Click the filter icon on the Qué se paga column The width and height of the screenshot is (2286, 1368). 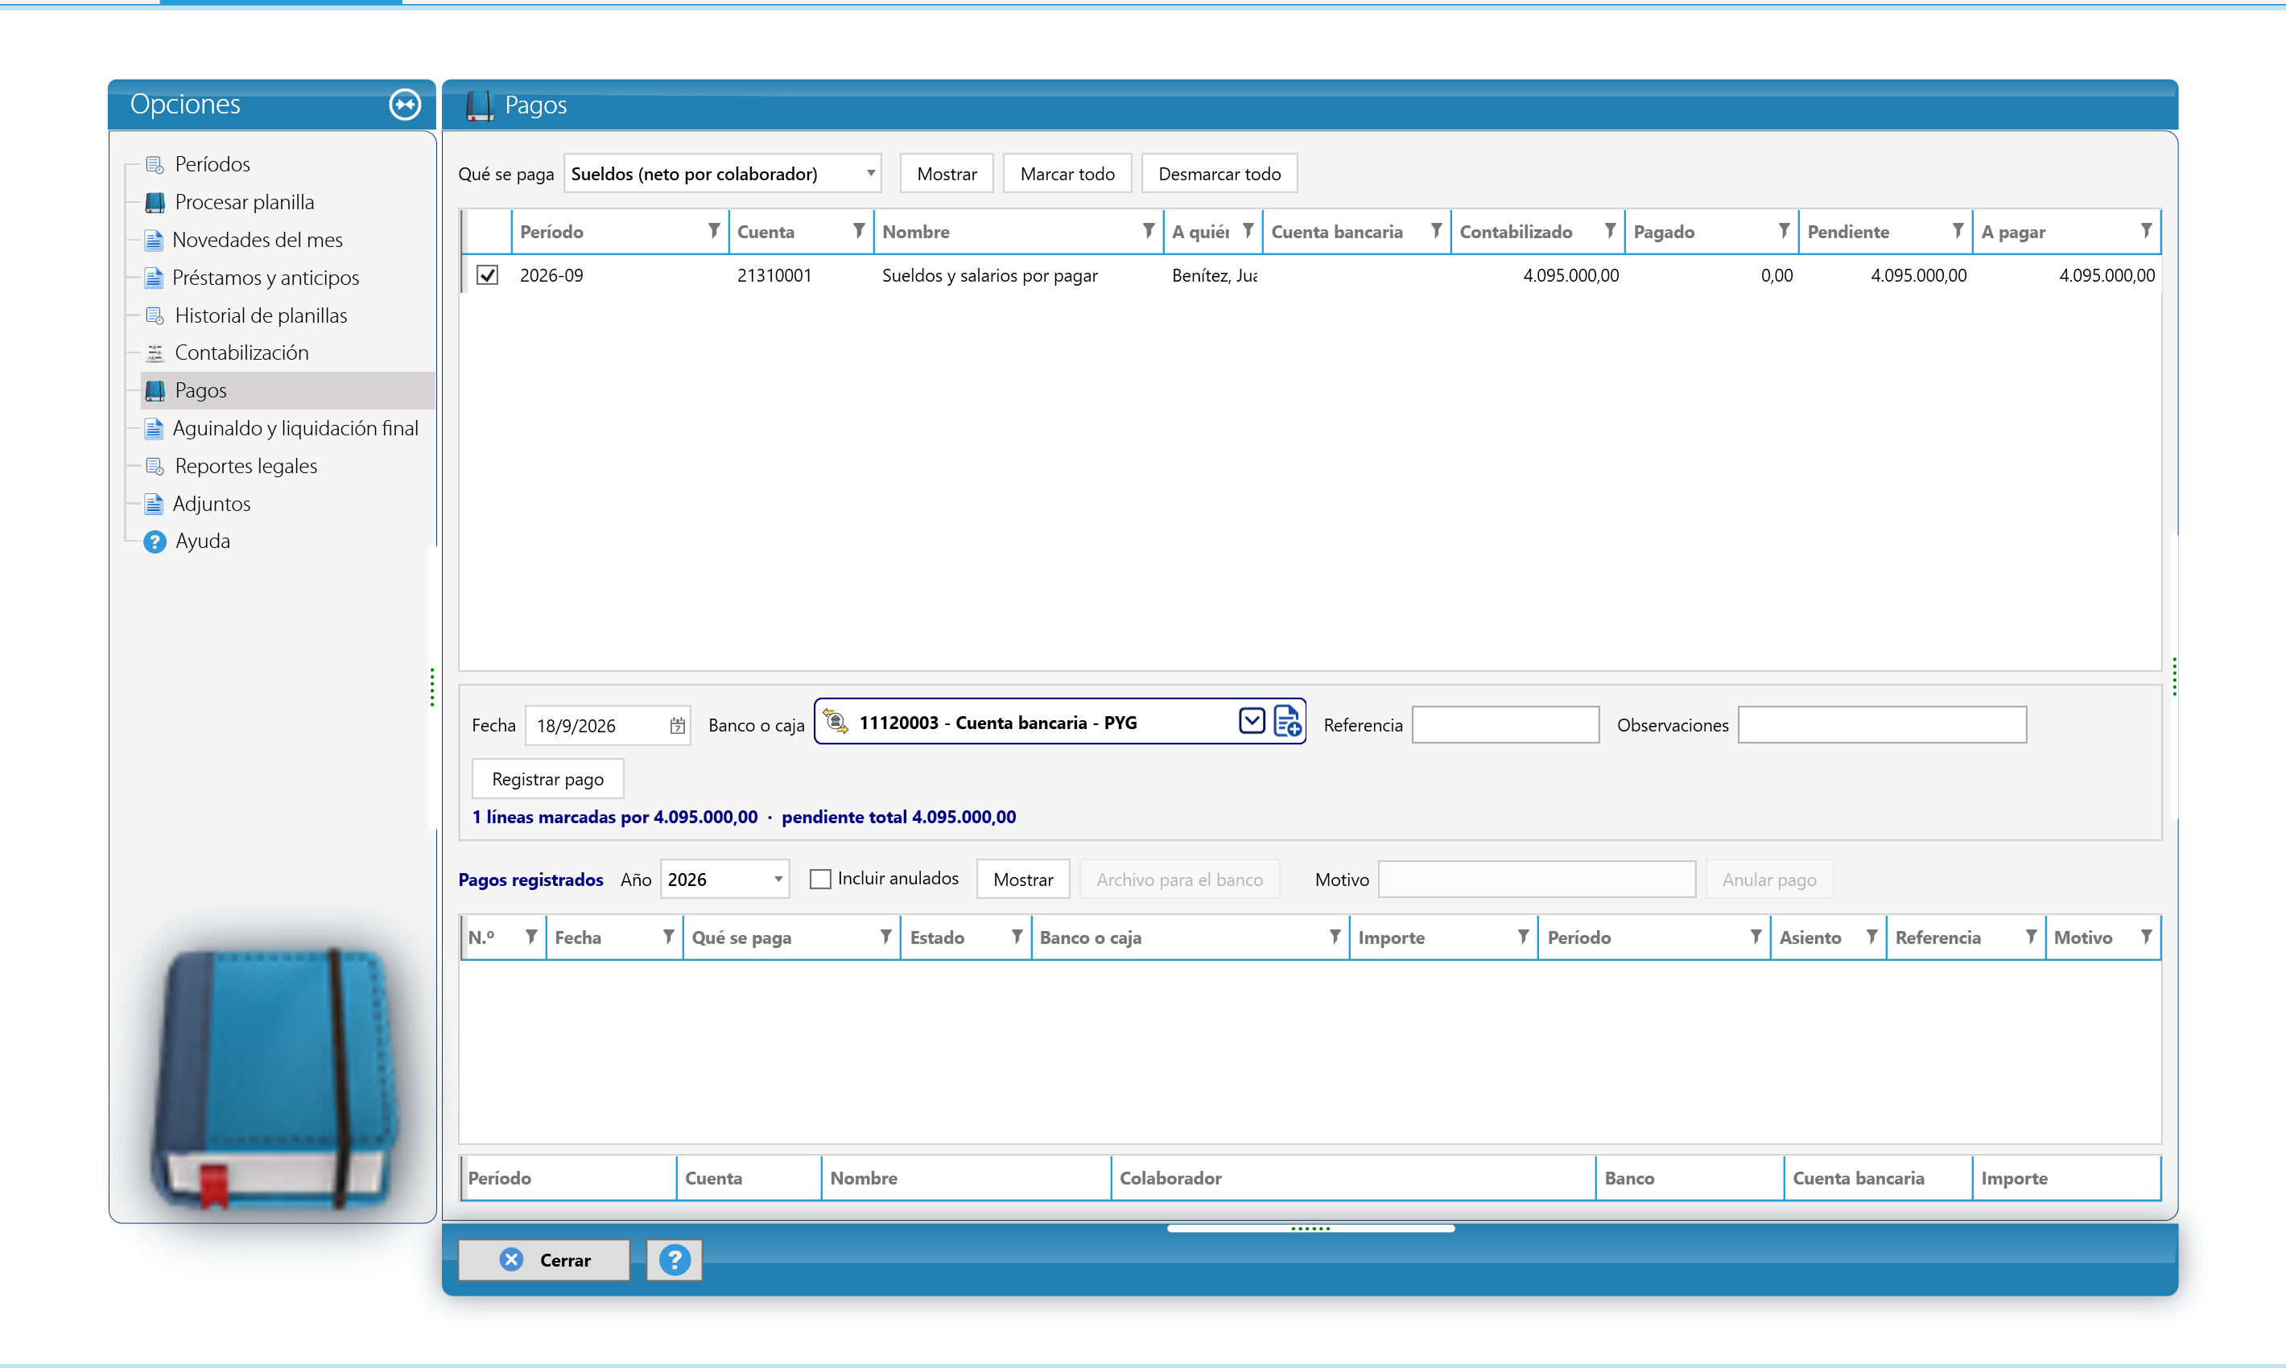[x=885, y=937]
